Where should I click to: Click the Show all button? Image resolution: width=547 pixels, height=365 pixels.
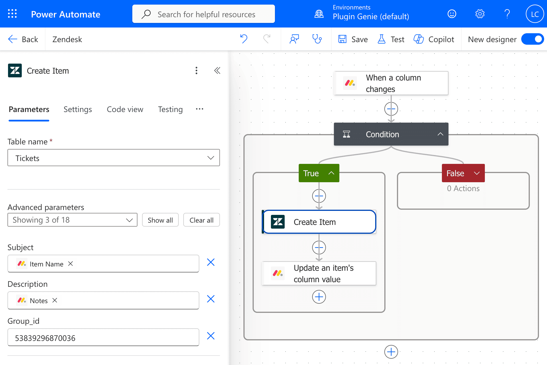click(x=160, y=220)
